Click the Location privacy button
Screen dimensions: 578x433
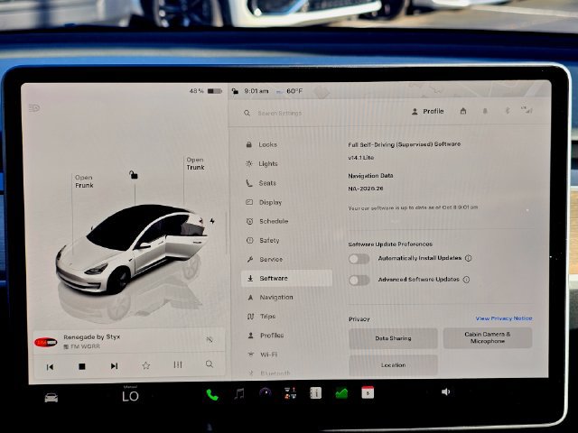click(x=393, y=365)
